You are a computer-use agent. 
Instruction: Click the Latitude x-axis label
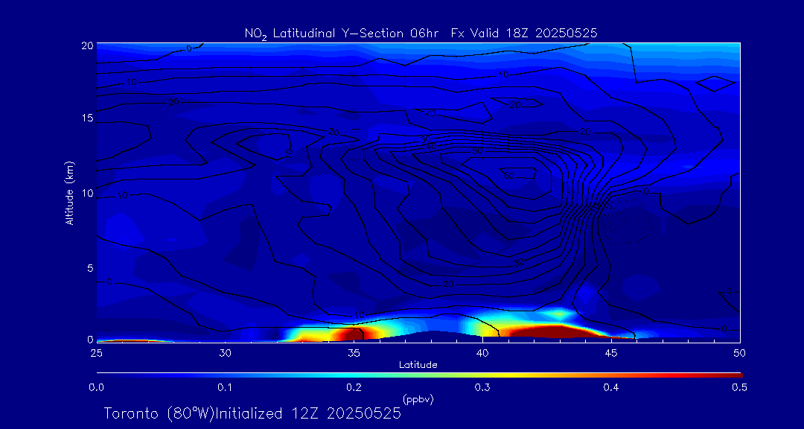pos(418,364)
